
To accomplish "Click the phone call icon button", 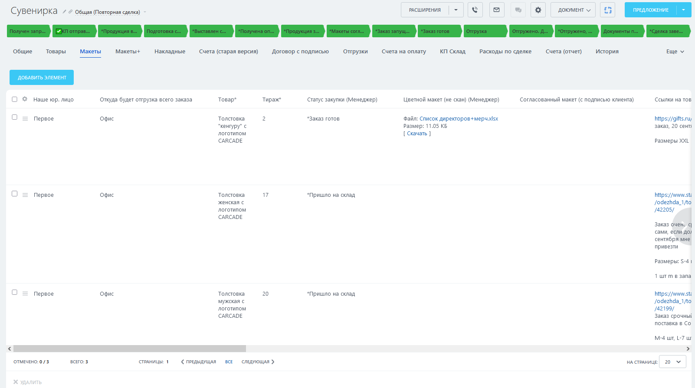I will [475, 10].
